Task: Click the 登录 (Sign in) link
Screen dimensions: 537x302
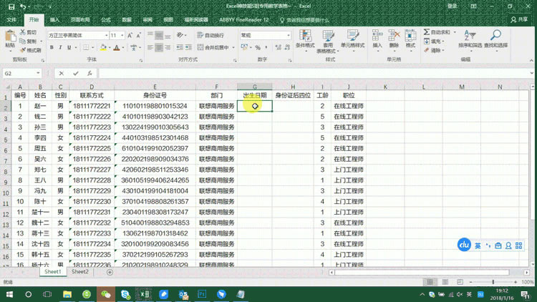Action: click(x=452, y=6)
